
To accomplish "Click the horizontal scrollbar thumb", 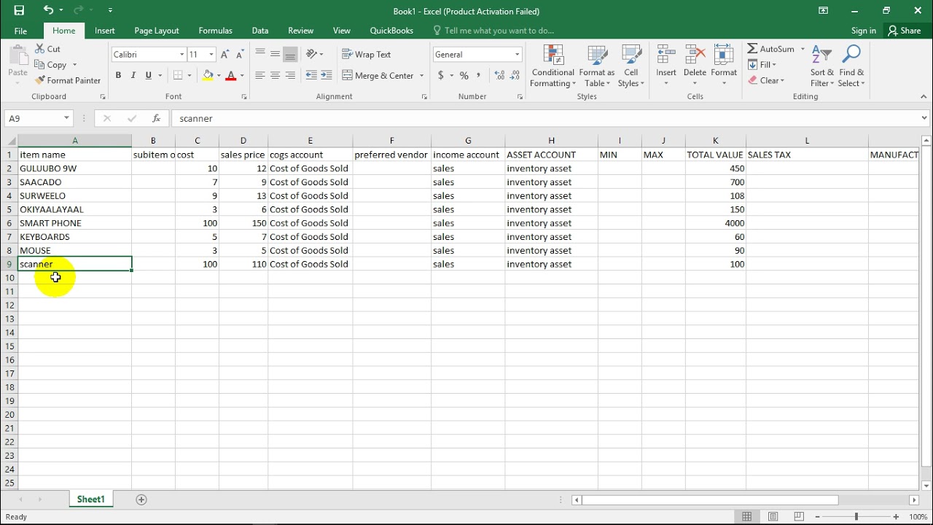I will click(x=710, y=500).
